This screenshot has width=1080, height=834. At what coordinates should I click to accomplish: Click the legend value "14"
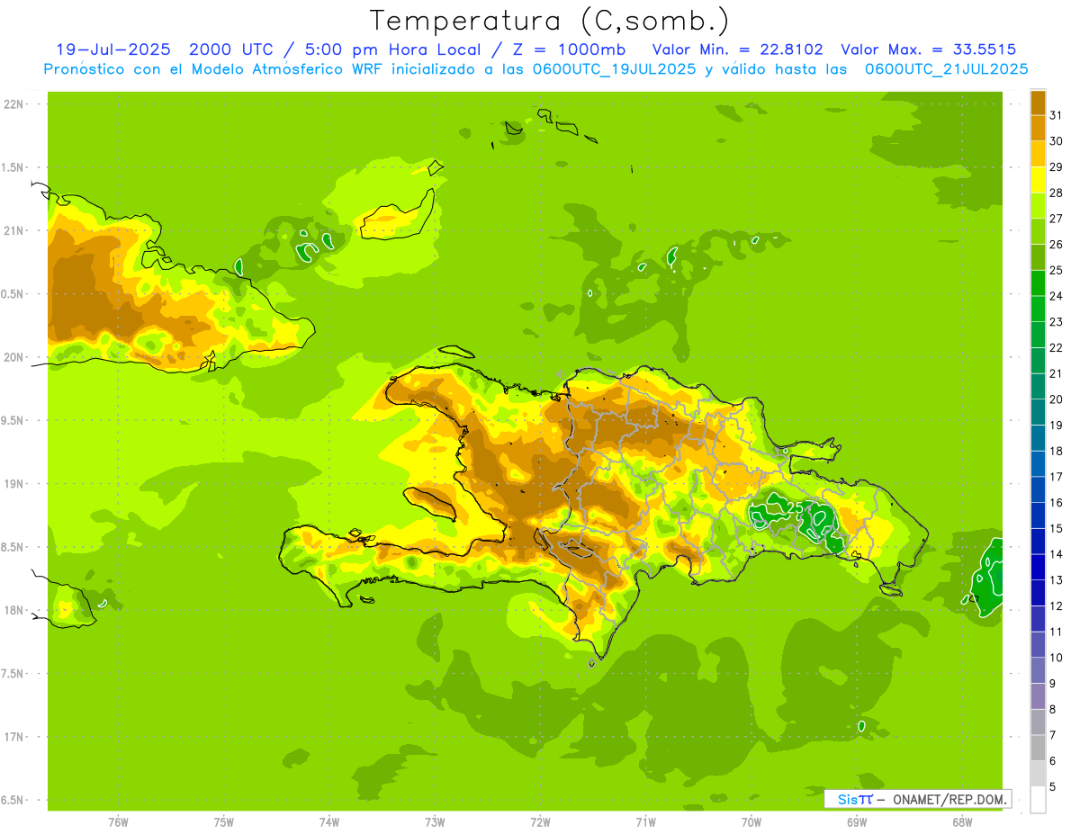pos(1057,555)
